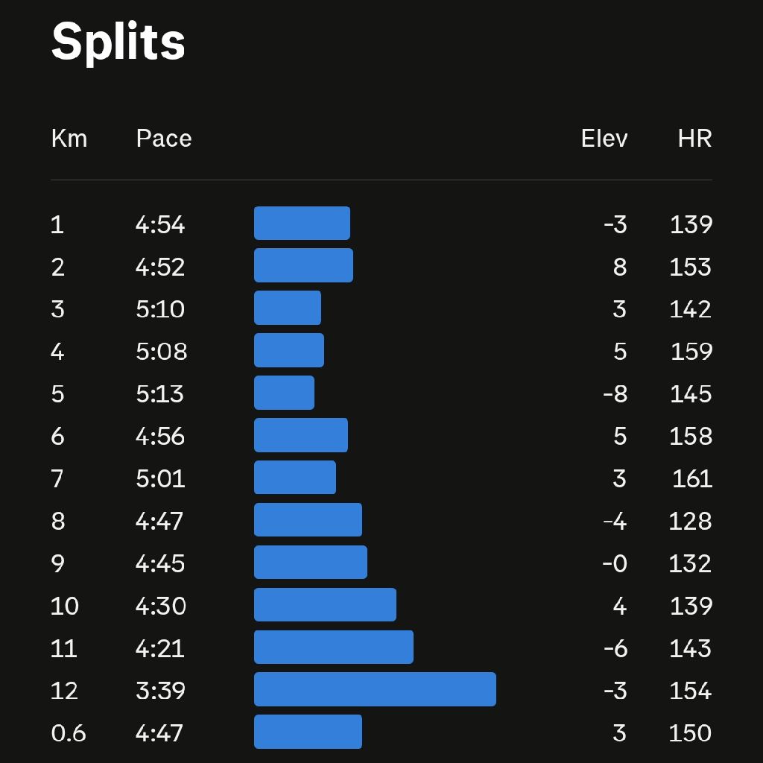Click the elevation value 8 for kilometer 2
Image resolution: width=763 pixels, height=763 pixels.
tap(619, 267)
